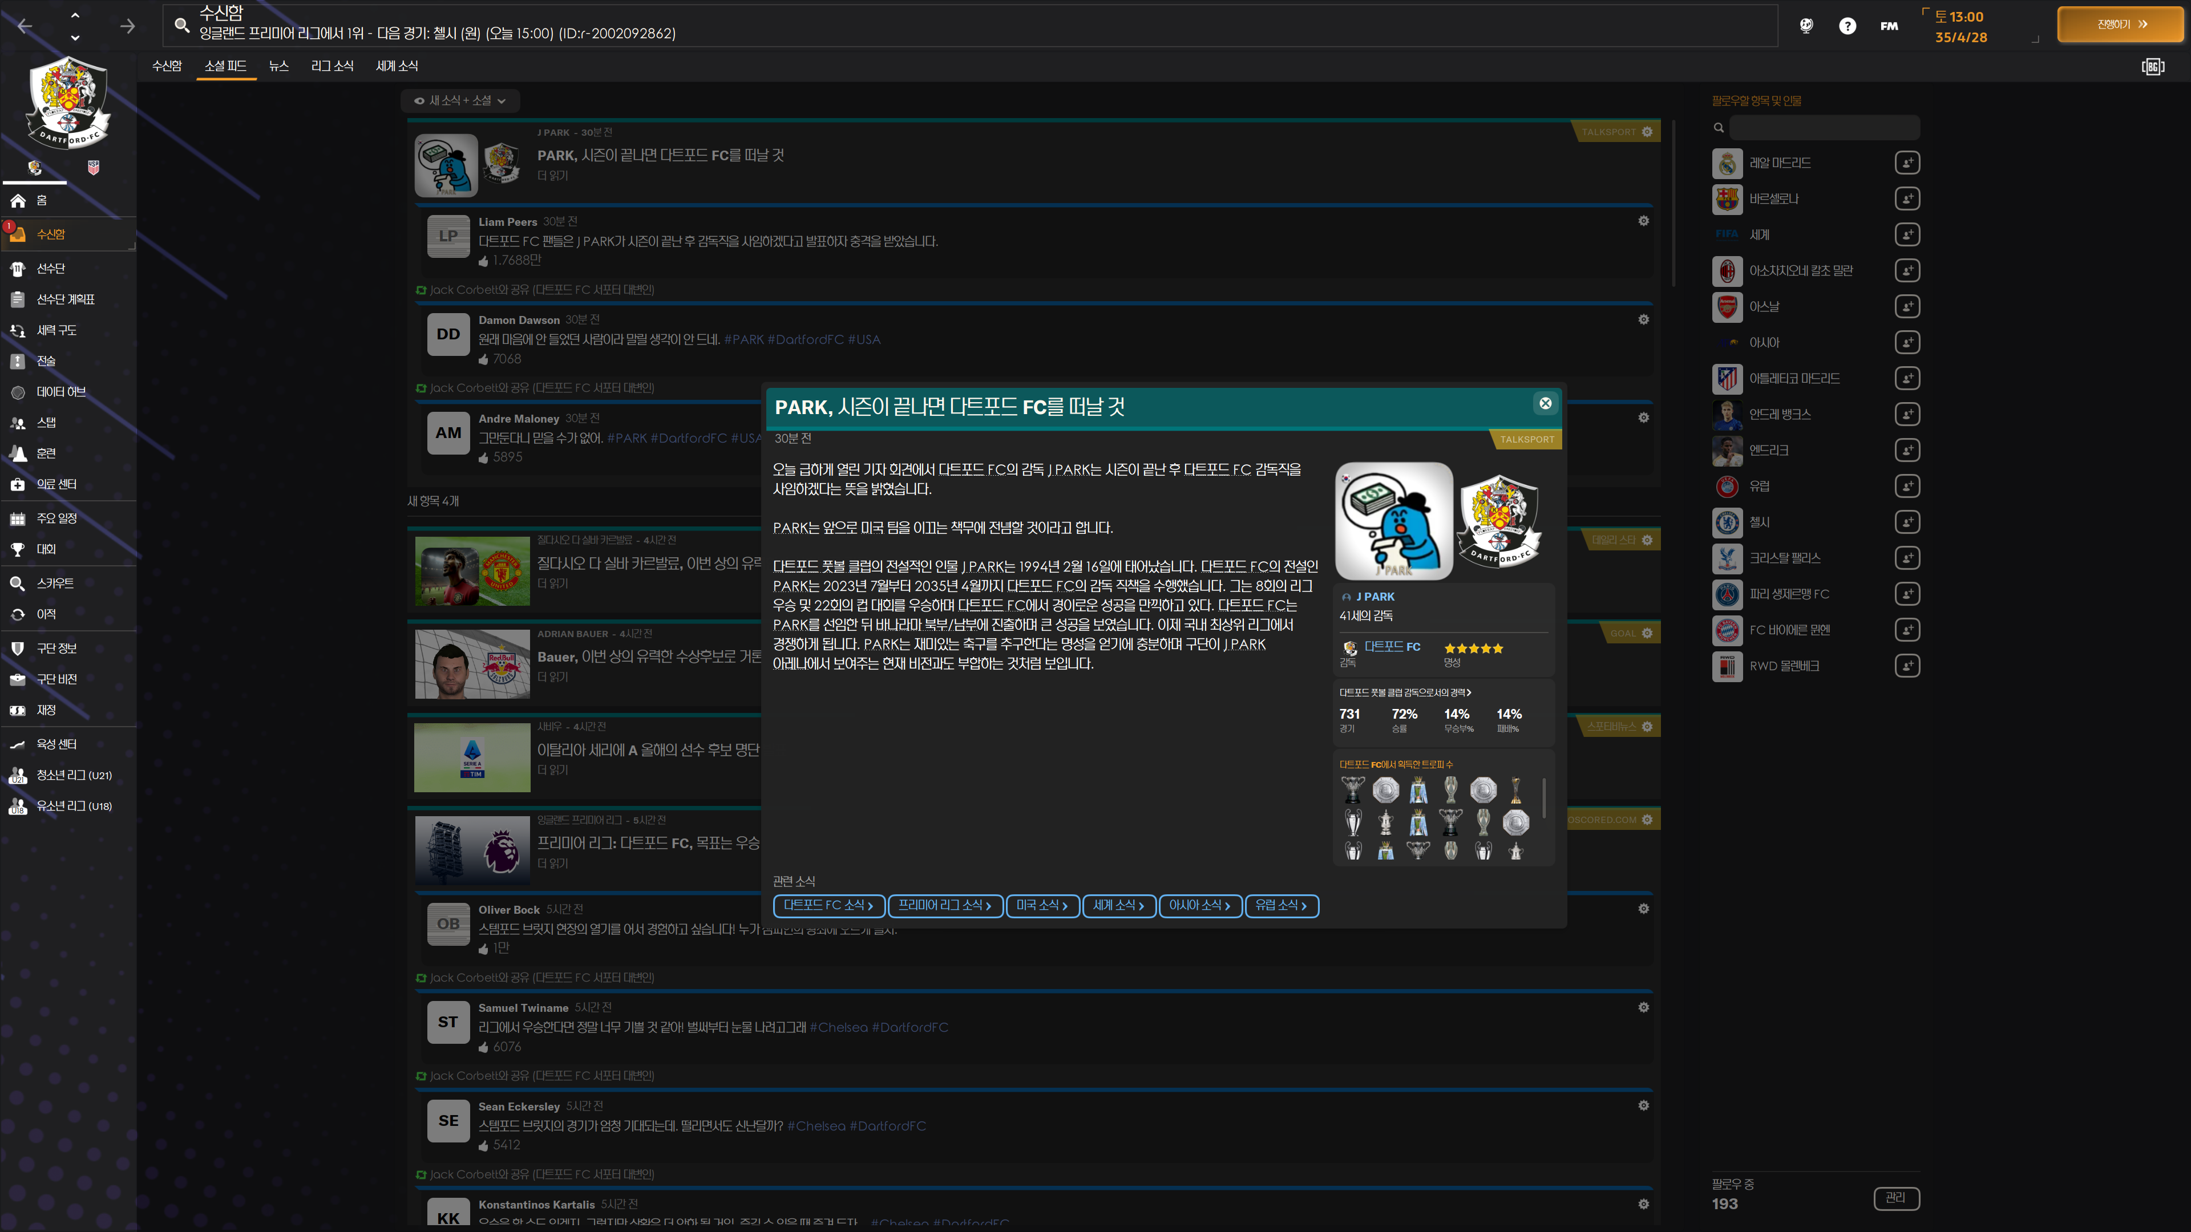Click the Manchester United article thumbnail
The height and width of the screenshot is (1232, 2191).
point(472,570)
